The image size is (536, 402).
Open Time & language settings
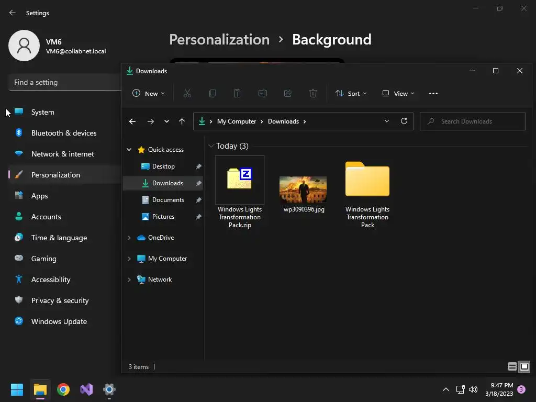[65, 238]
